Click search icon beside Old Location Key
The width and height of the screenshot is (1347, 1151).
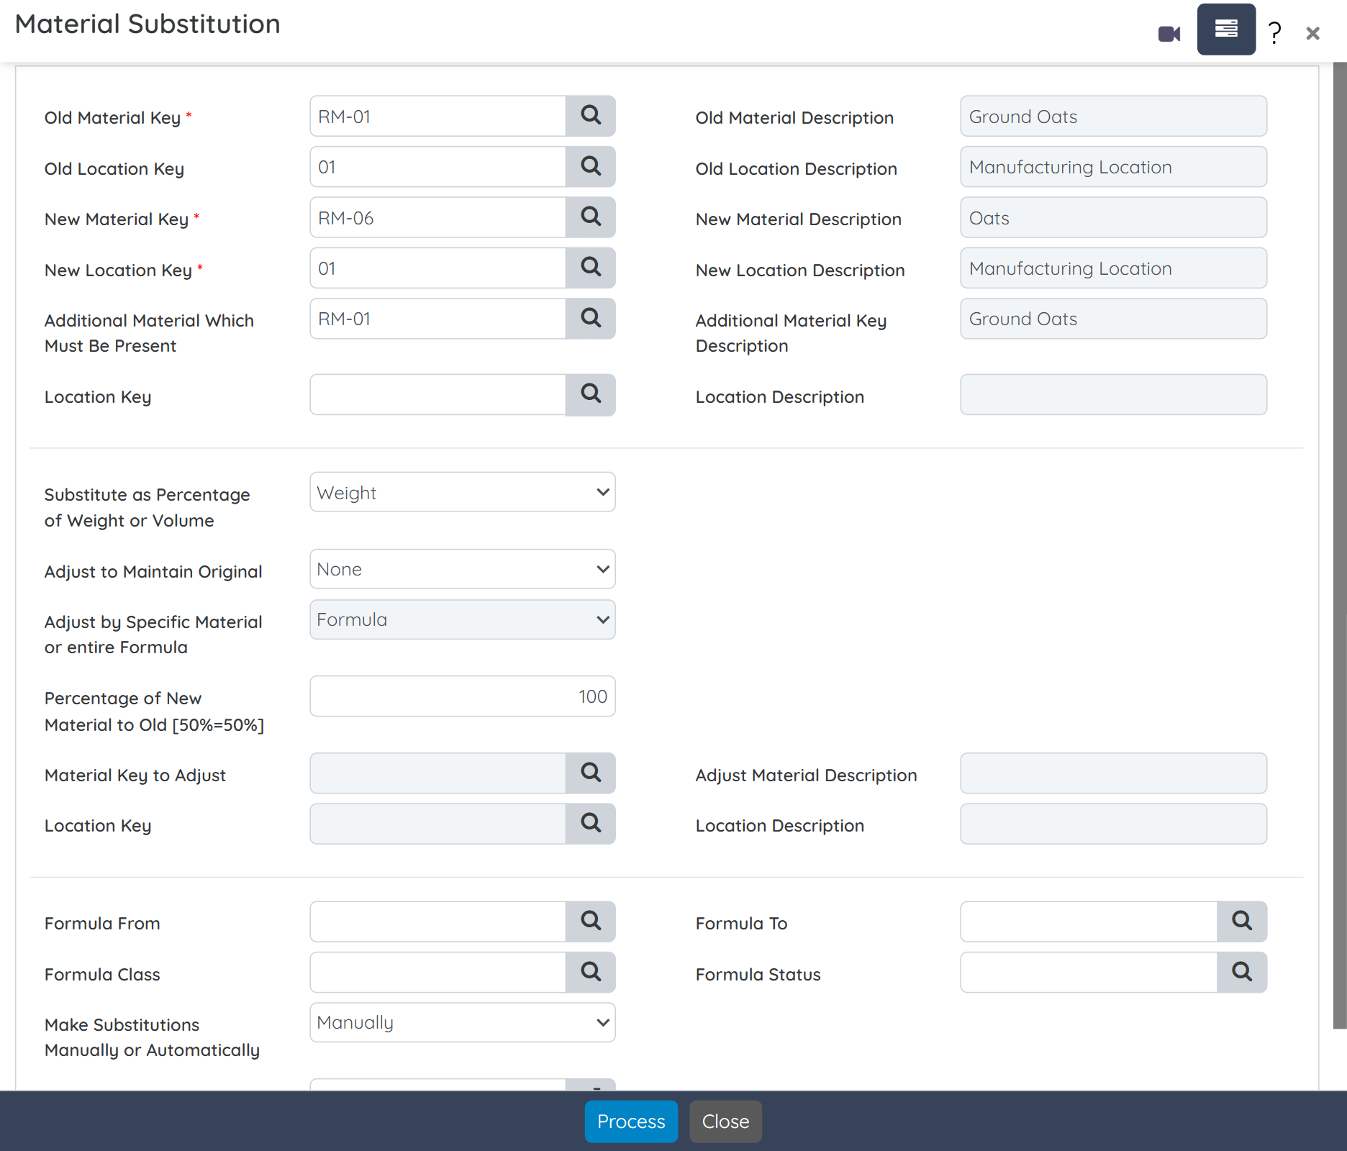tap(590, 167)
